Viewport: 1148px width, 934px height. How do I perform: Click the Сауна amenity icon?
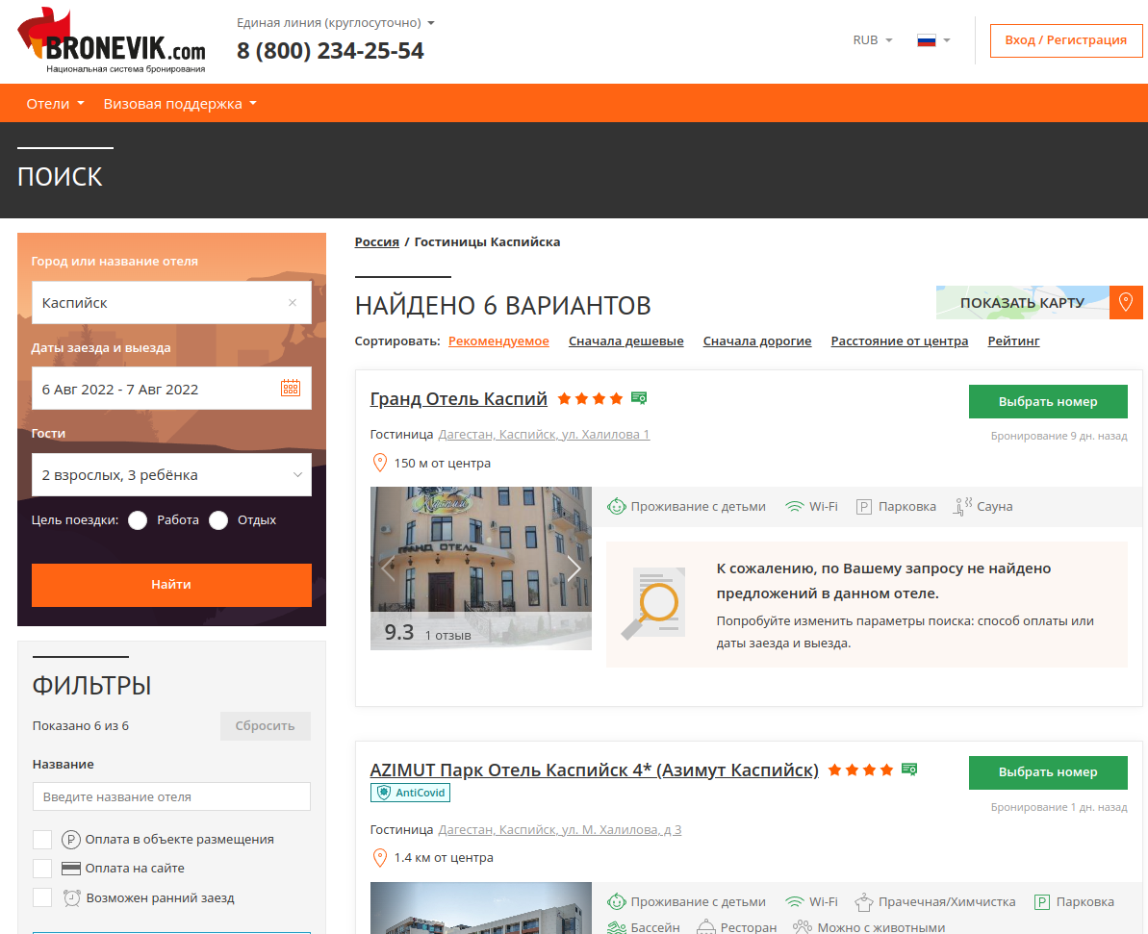tap(963, 506)
